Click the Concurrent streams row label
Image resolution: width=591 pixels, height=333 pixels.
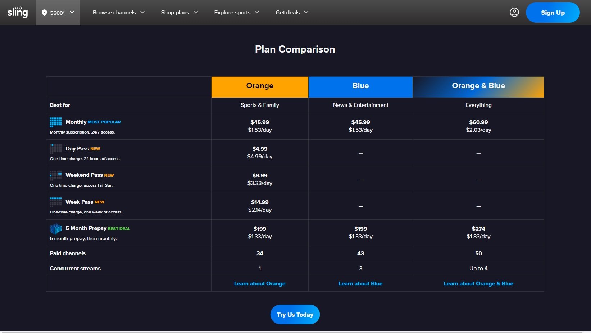pos(75,269)
